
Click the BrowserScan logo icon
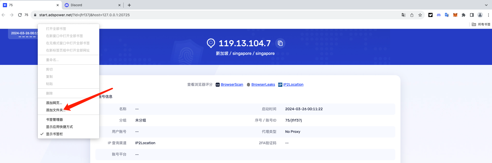coord(218,85)
